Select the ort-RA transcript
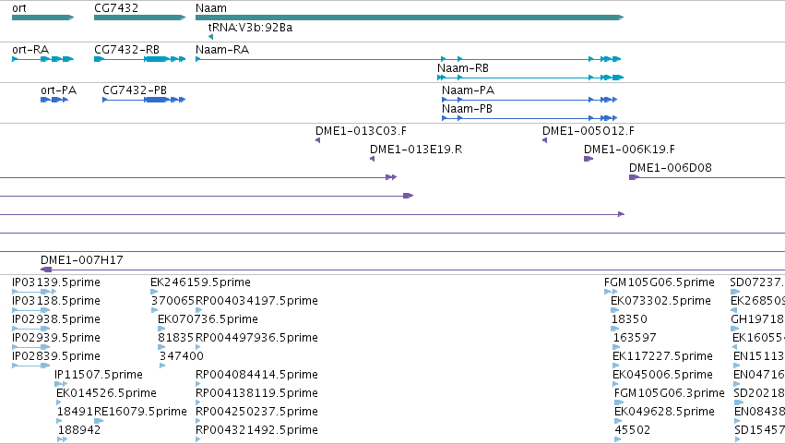Screen dimensions: 785x444 coord(43,59)
